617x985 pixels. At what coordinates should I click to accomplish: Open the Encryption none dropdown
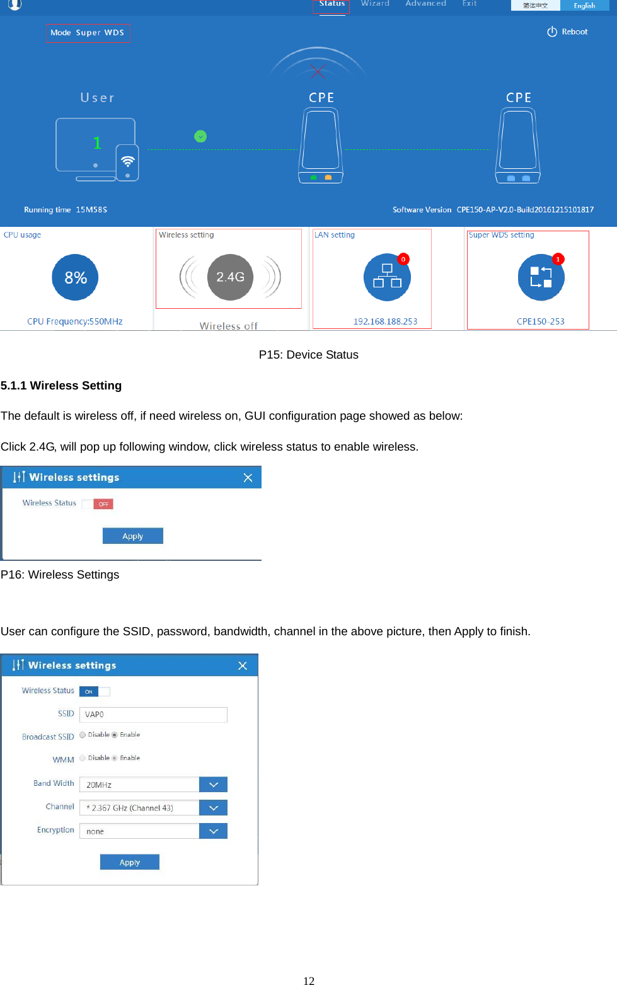153,831
